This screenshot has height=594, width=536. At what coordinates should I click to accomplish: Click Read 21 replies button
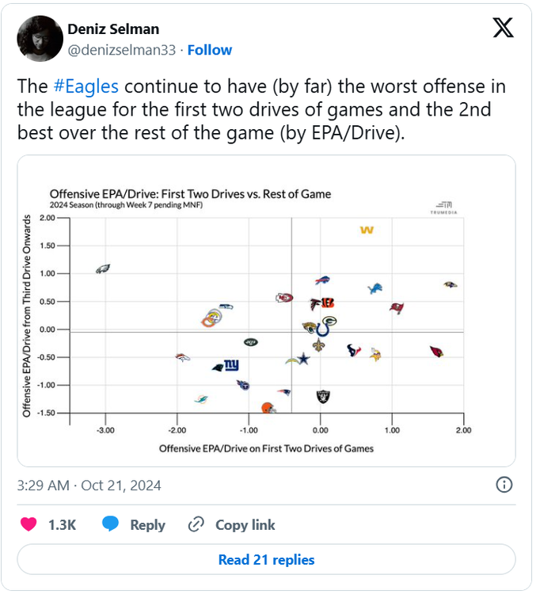pos(267,560)
